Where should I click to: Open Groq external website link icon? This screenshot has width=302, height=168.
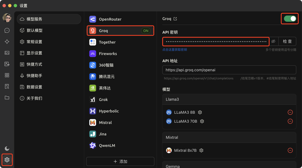[175, 19]
